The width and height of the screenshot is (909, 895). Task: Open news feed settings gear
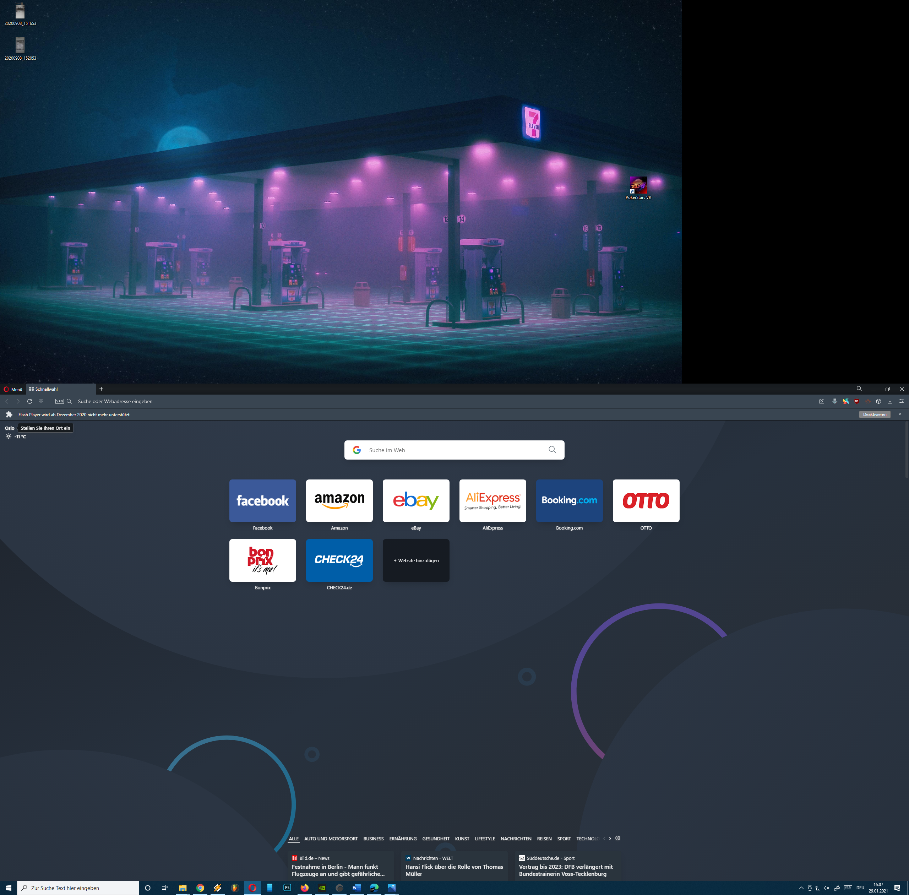pos(617,838)
